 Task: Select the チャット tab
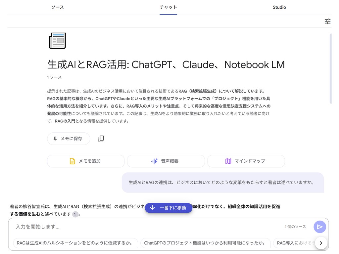pyautogui.click(x=168, y=7)
